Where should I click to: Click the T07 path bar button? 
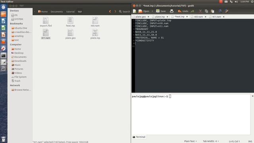pos(80,12)
